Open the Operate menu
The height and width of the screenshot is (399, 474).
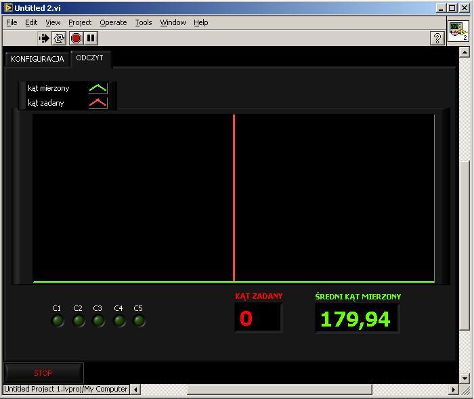tap(113, 22)
